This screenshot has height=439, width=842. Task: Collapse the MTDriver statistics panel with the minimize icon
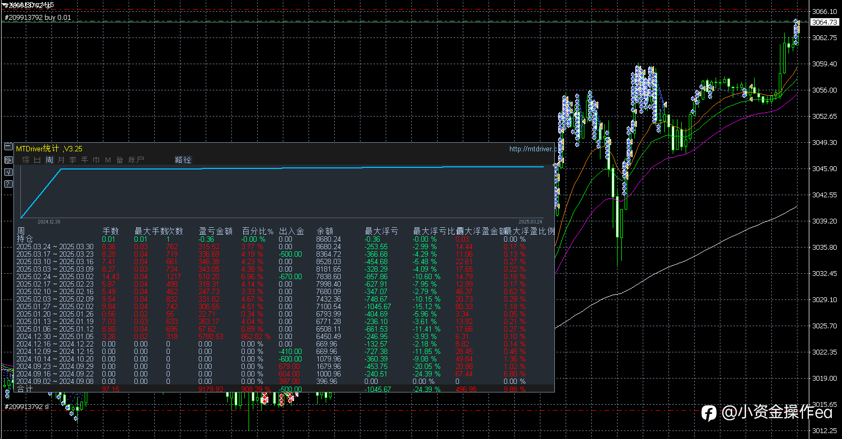coord(8,147)
